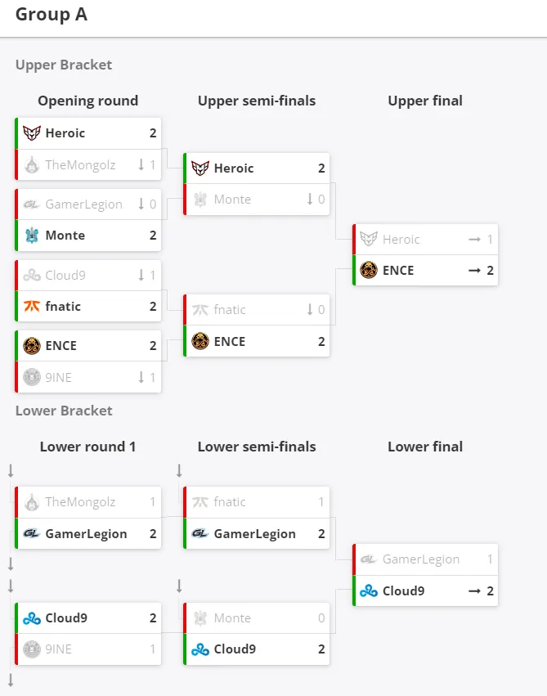Click TheMongolz logo in Opening round

tap(32, 165)
